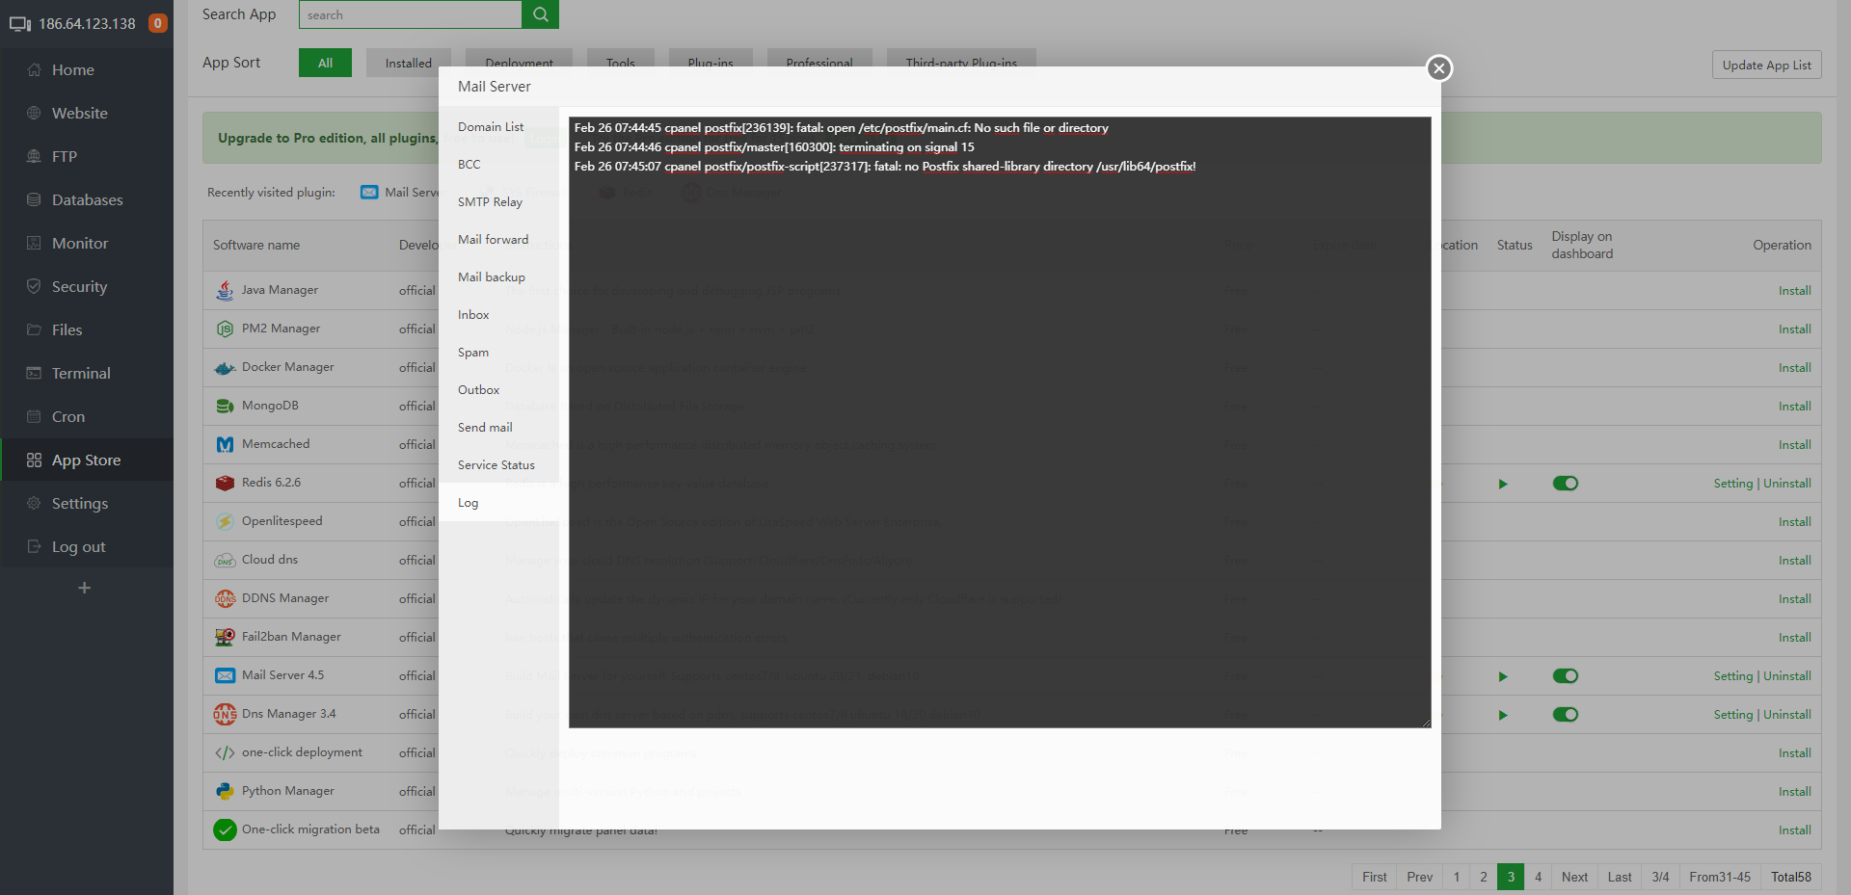Close the Mail Server dialog
This screenshot has width=1851, height=895.
click(1439, 68)
